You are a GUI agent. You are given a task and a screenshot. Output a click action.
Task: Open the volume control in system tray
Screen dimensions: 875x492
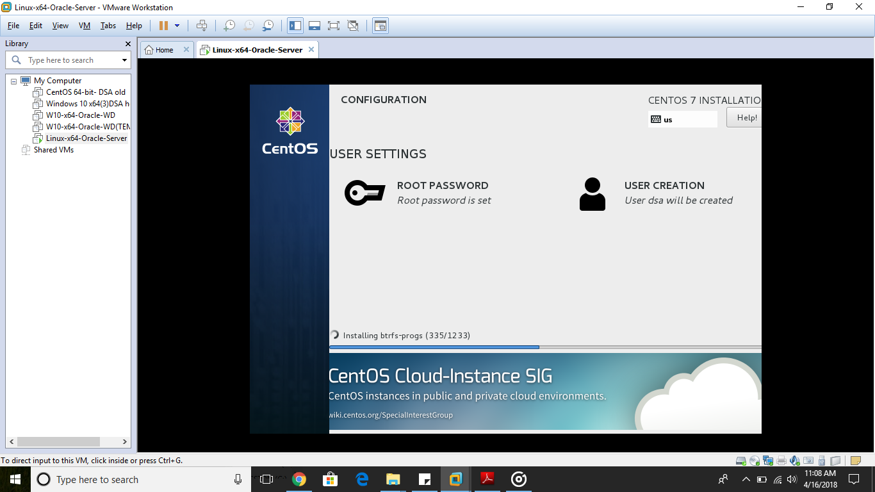click(792, 479)
